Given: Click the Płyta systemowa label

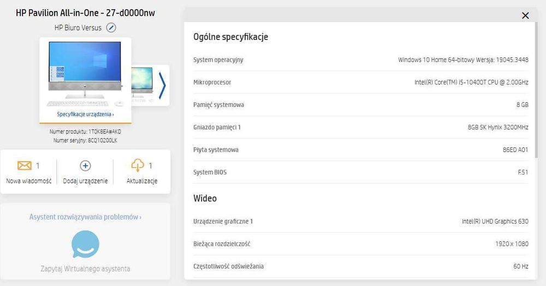Looking at the screenshot, I should tap(216, 150).
